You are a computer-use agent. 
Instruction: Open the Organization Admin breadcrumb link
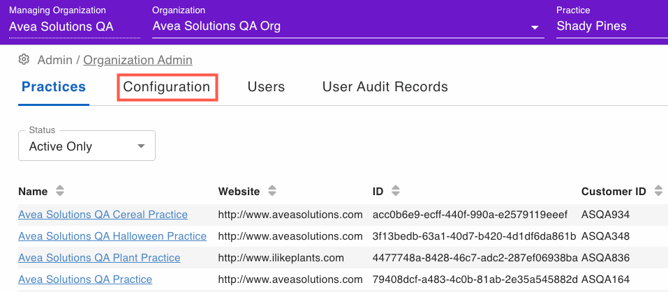click(x=138, y=60)
